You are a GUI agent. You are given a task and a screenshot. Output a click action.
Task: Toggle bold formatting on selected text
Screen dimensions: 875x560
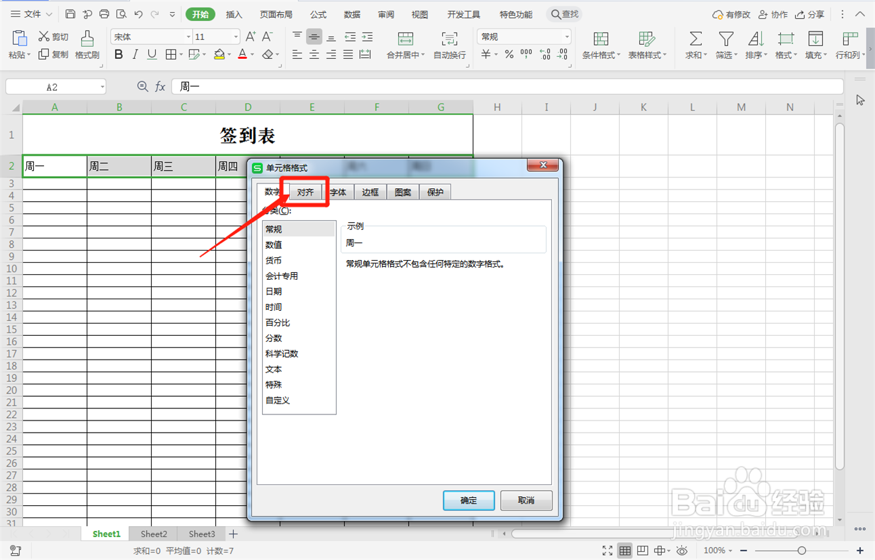(x=119, y=55)
